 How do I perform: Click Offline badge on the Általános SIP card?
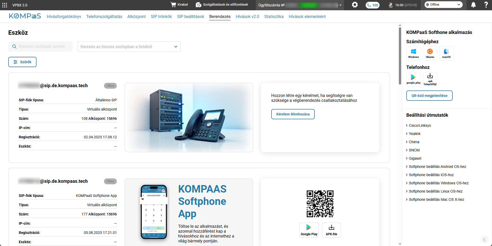[110, 86]
